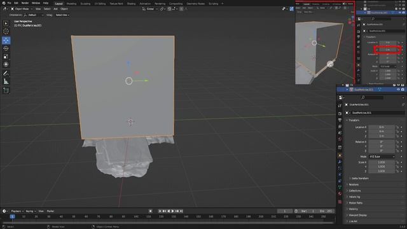Select the Select Box tool in the toolbar

tap(6, 24)
